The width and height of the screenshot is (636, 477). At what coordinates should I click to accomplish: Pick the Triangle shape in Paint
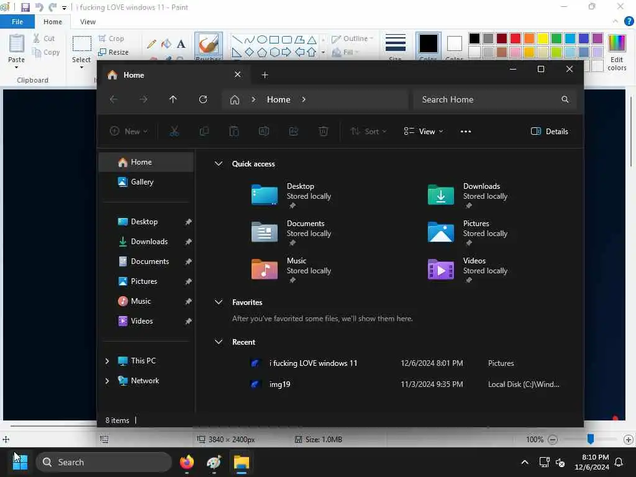[x=312, y=40]
